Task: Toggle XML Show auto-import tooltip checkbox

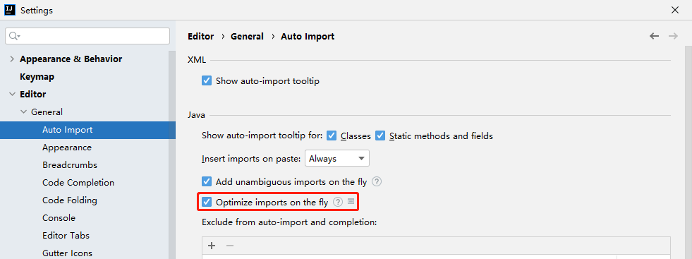Action: click(x=207, y=80)
